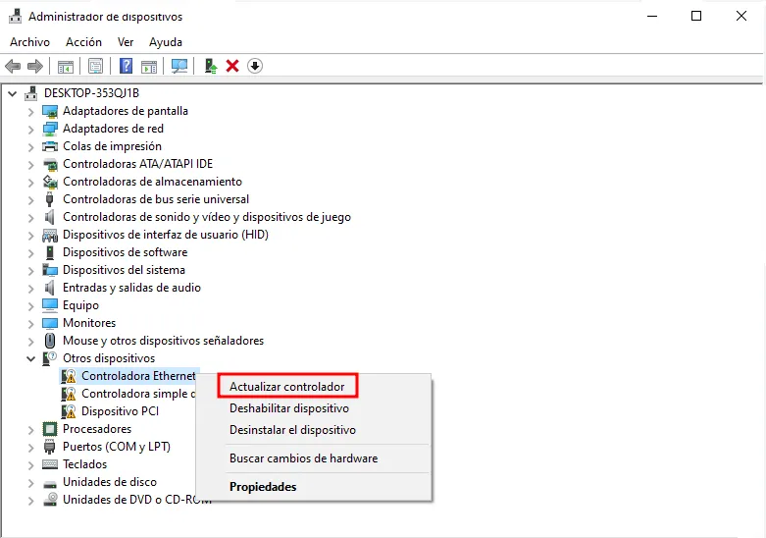This screenshot has width=766, height=538.
Task: Expand Adaptadores de pantalla chevron
Action: coord(30,112)
